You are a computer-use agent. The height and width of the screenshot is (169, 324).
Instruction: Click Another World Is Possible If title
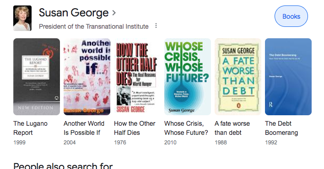point(84,128)
